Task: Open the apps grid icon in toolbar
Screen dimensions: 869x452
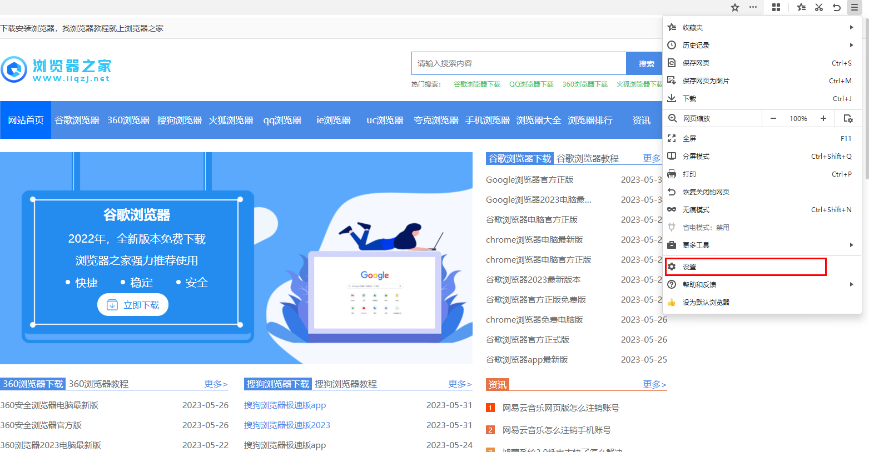Action: (x=776, y=7)
